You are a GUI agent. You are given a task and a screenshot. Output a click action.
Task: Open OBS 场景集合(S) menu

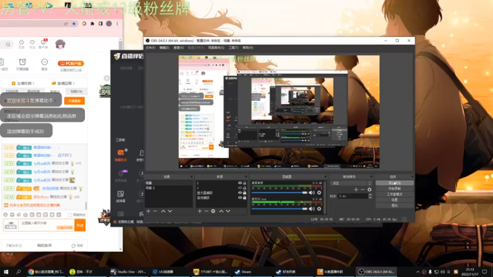(216, 48)
